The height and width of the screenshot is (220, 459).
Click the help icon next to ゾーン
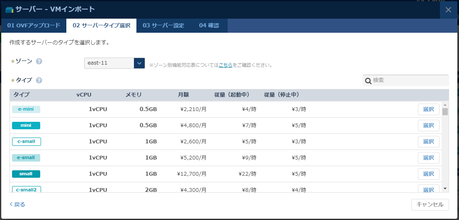coord(39,61)
